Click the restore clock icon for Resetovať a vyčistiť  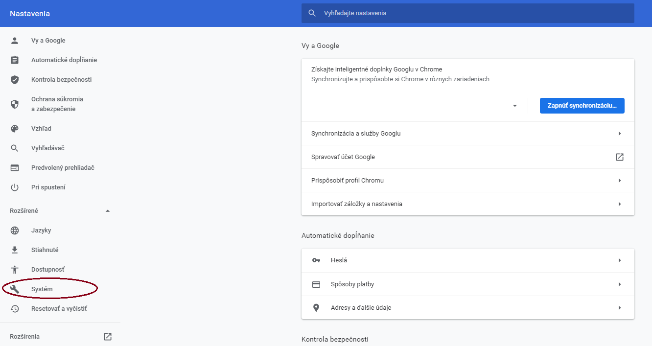point(15,309)
